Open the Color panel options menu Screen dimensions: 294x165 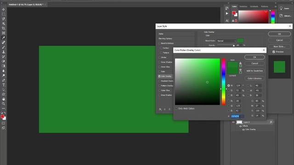276,6
